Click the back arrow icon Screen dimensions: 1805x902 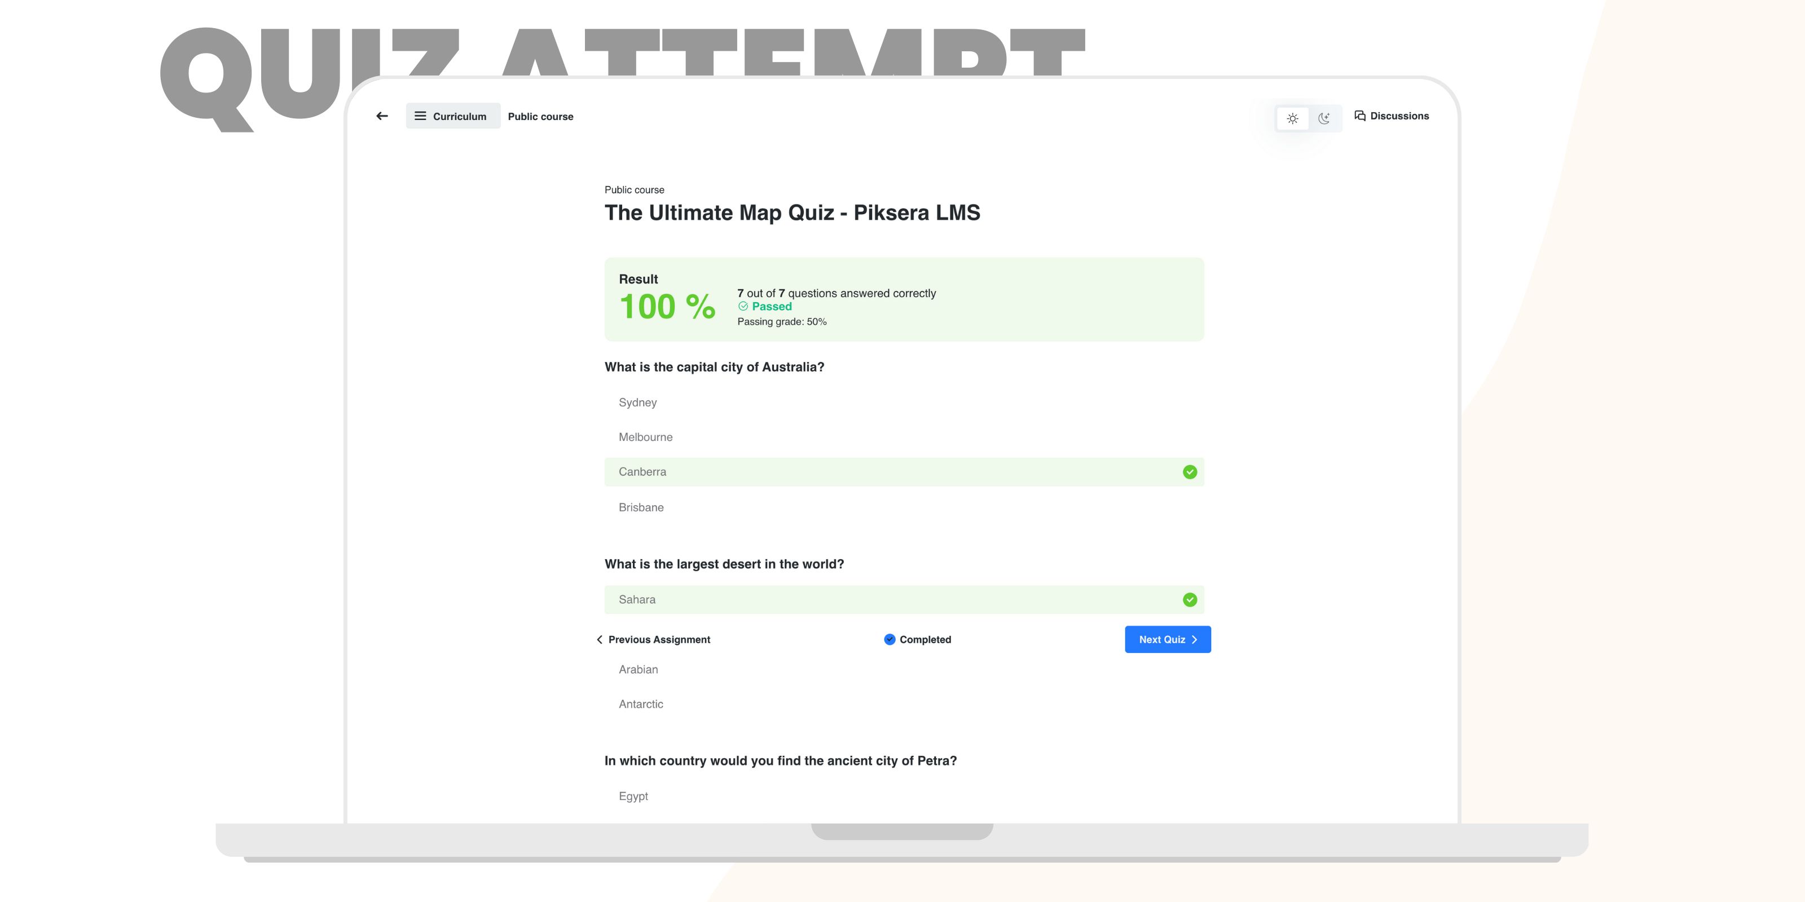tap(382, 116)
